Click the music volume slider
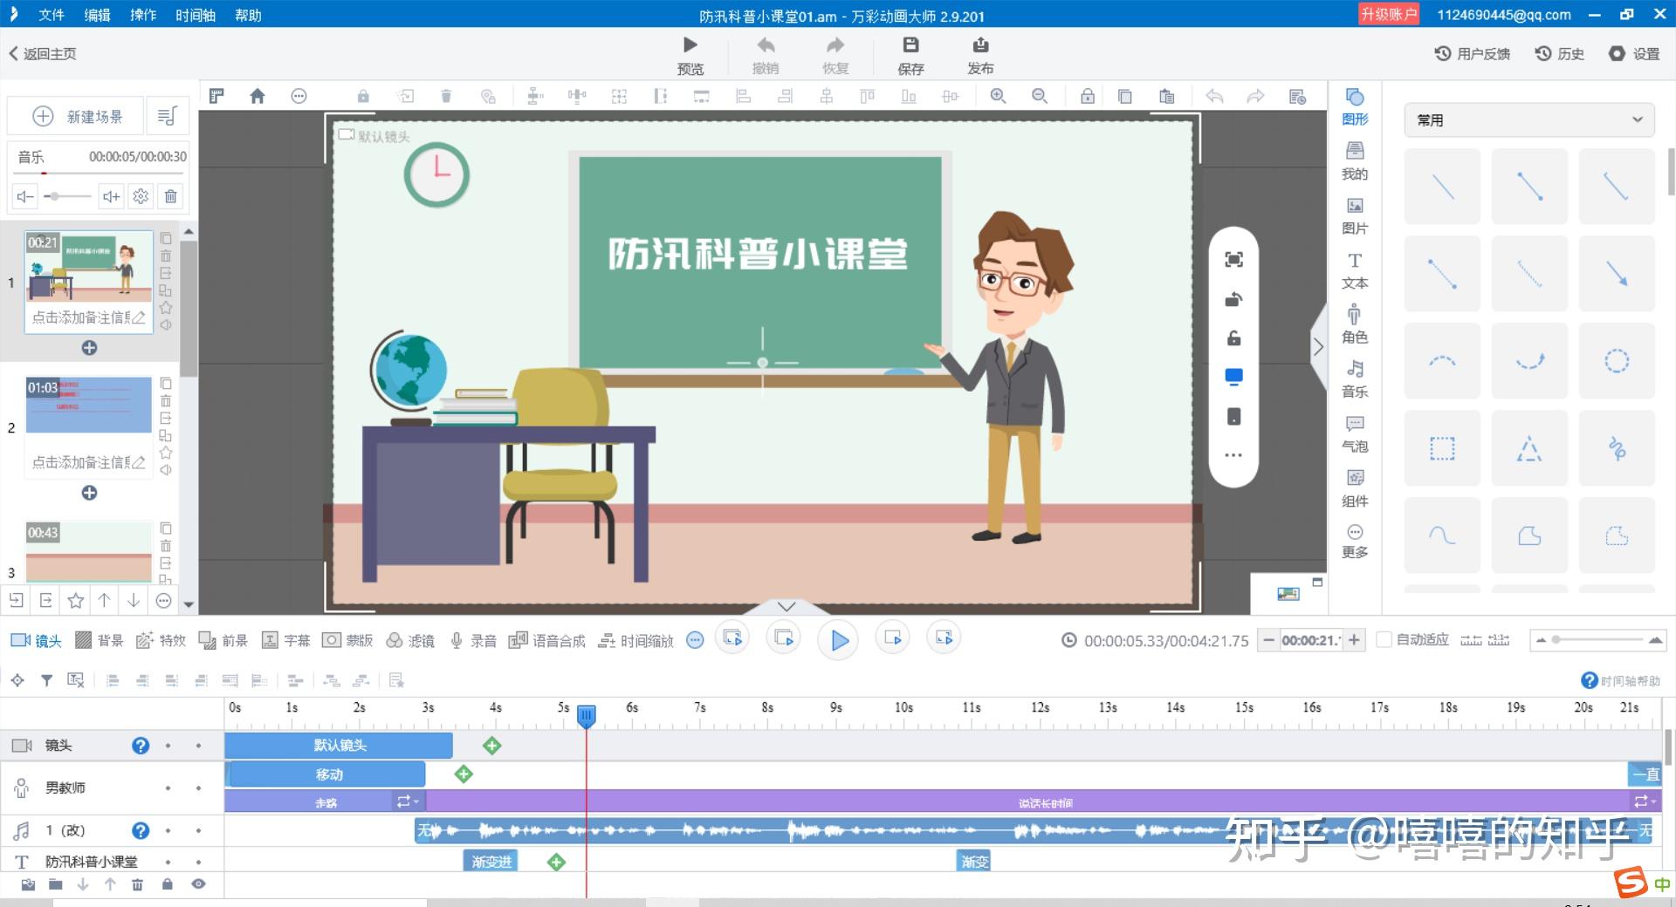Viewport: 1676px width, 907px height. (68, 196)
